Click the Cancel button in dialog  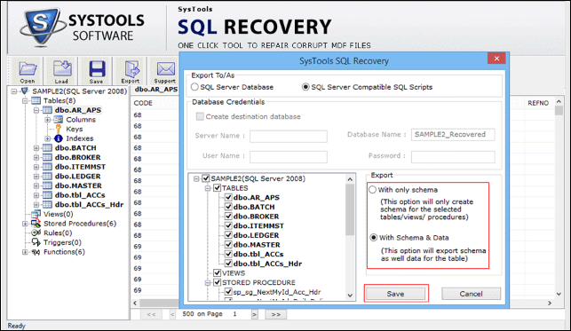tap(471, 294)
